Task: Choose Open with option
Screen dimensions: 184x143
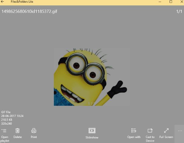Action: point(134,133)
